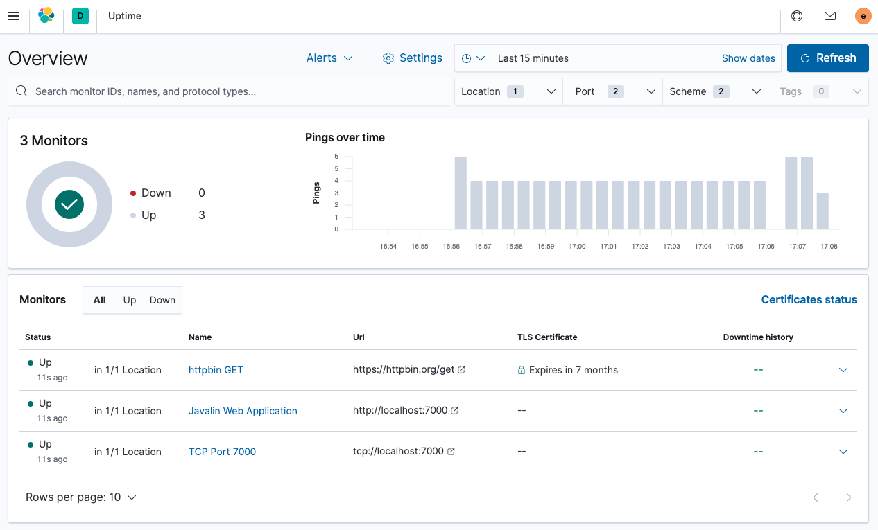Viewport: 878px width, 530px height.
Task: Open Certificates status
Action: [x=809, y=299]
